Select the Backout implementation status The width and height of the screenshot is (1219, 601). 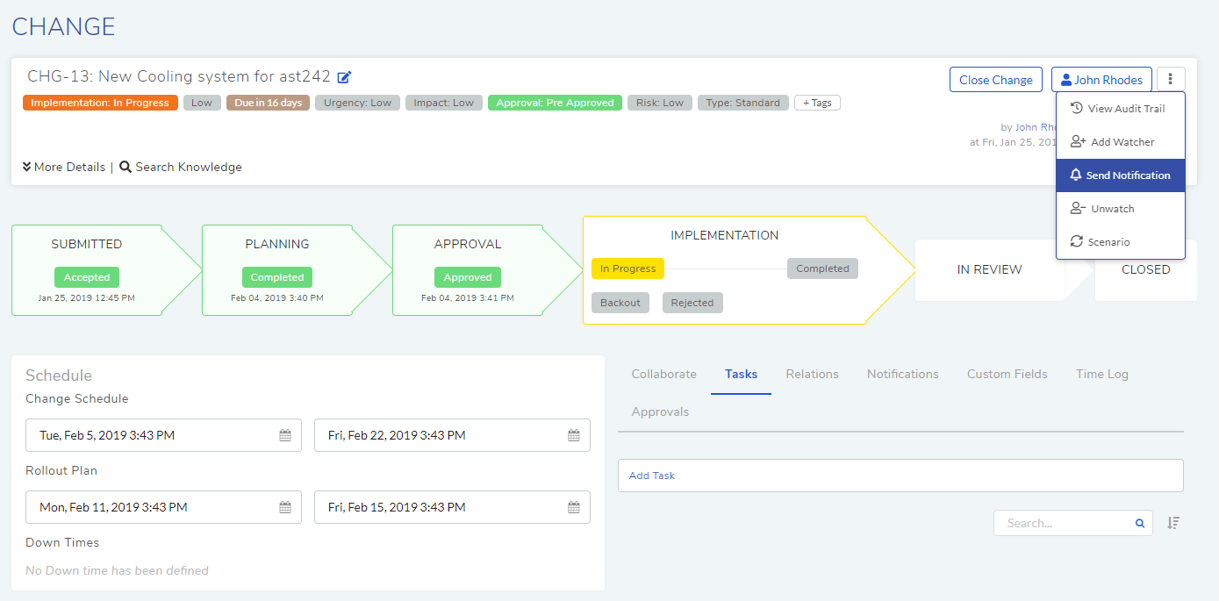620,303
